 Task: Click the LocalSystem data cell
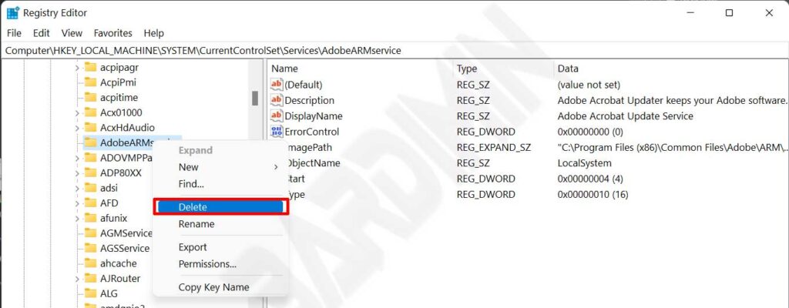click(x=584, y=163)
